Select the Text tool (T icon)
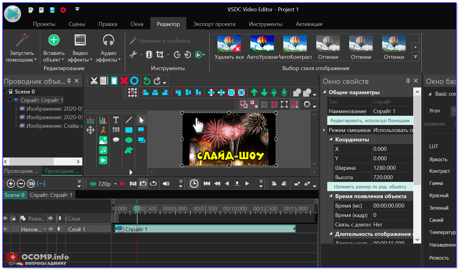Image resolution: width=459 pixels, height=270 pixels. (x=116, y=120)
